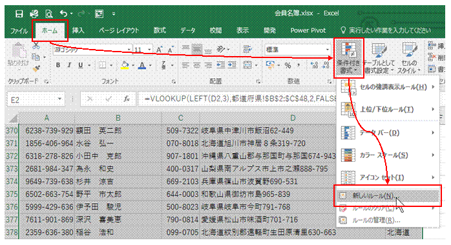
Task: Click the Increase Decimal icon
Action: [x=314, y=66]
